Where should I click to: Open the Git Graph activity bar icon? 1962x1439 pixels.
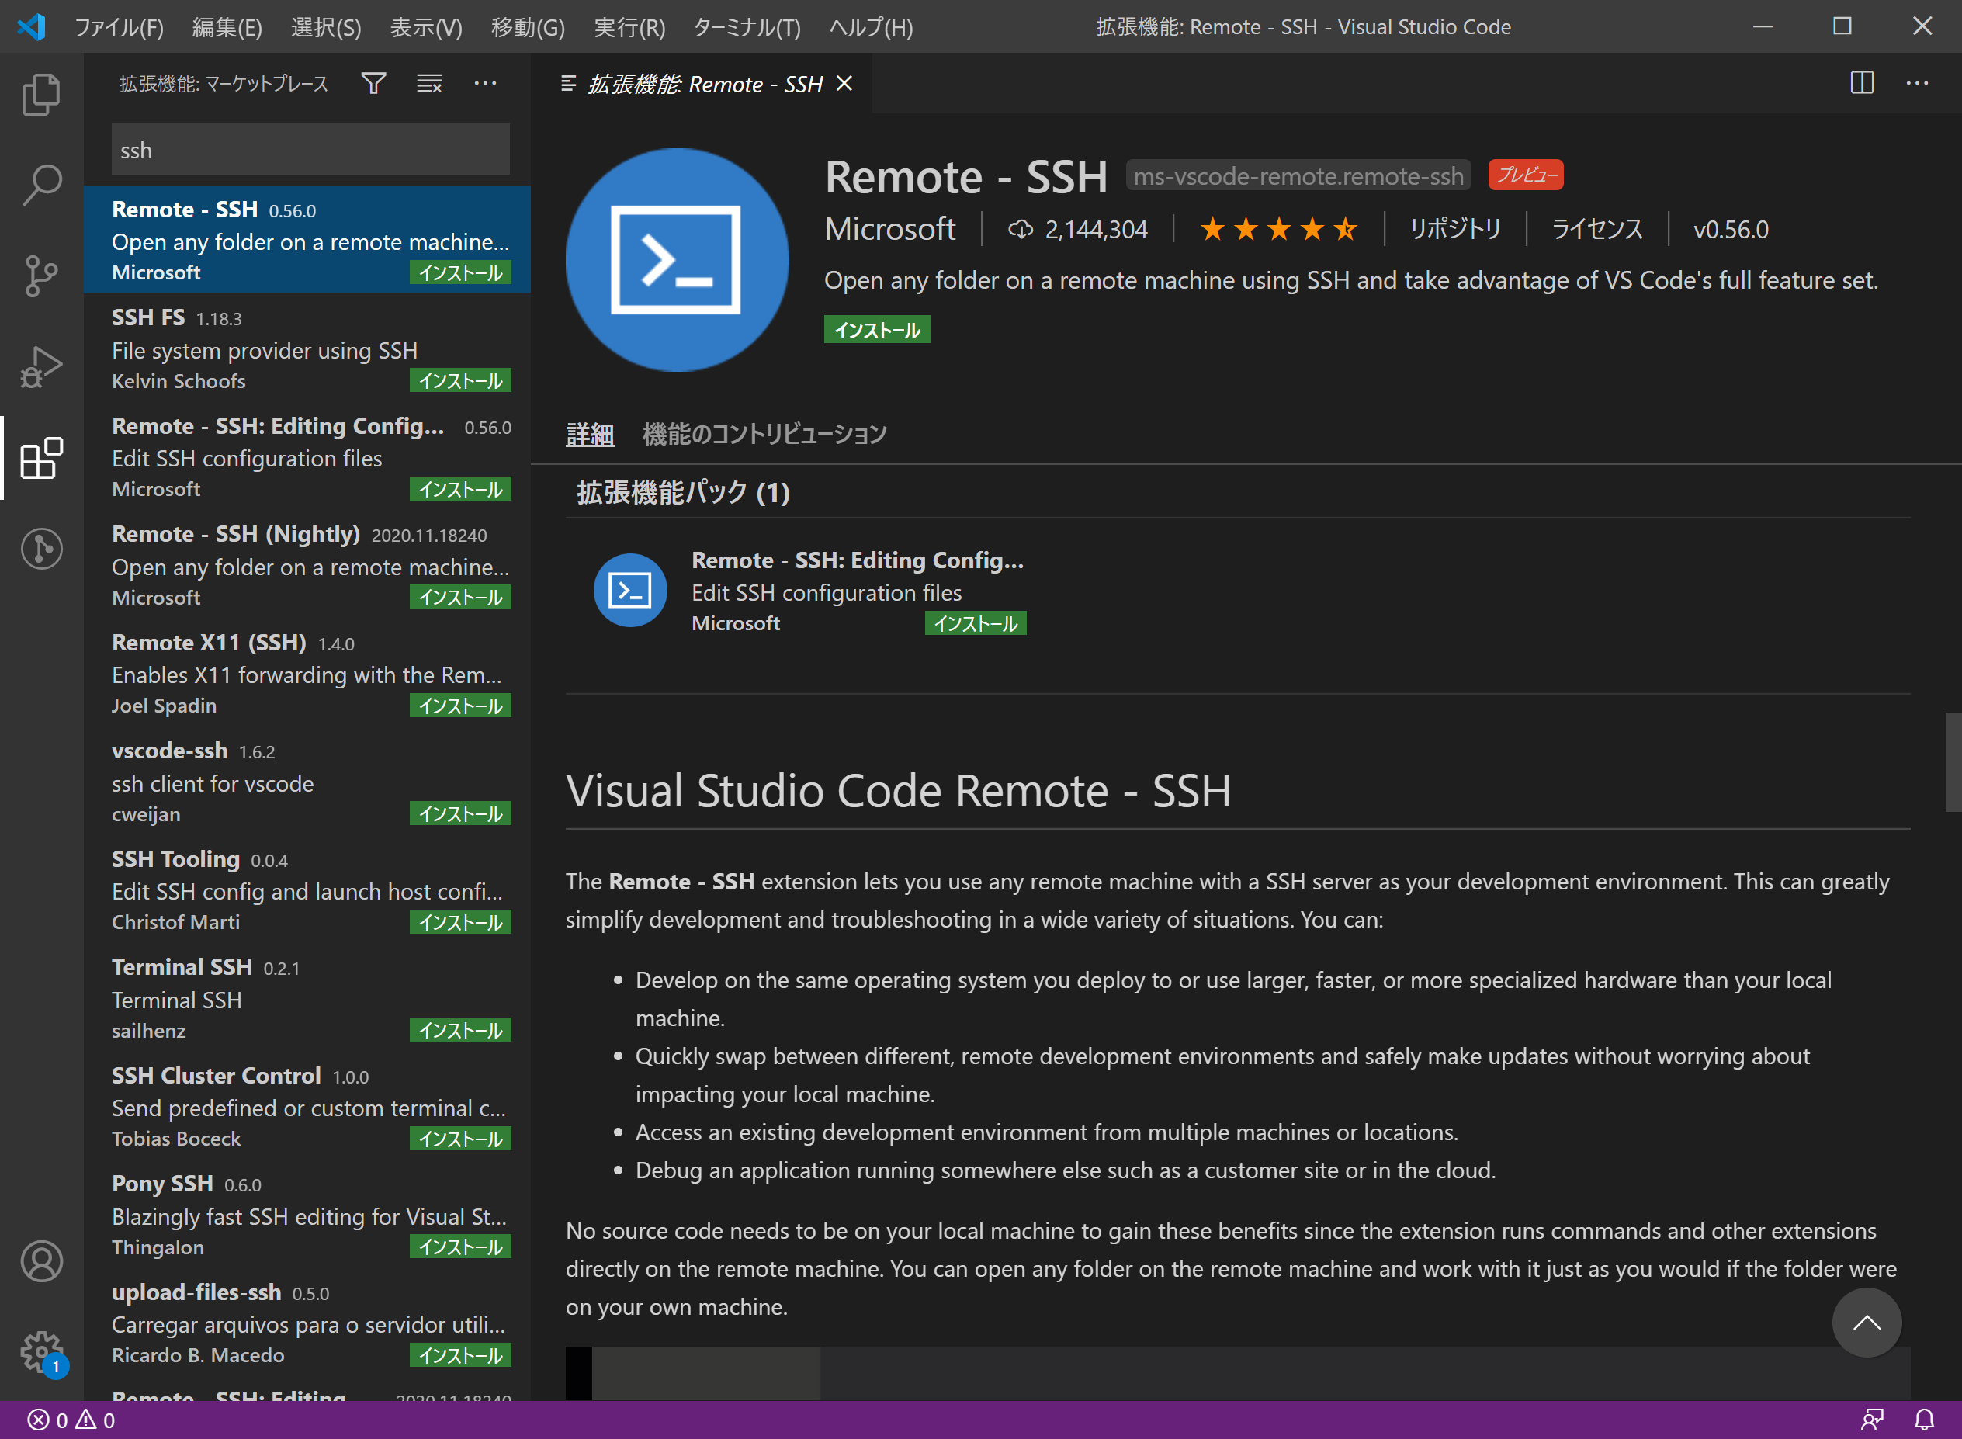[x=41, y=549]
